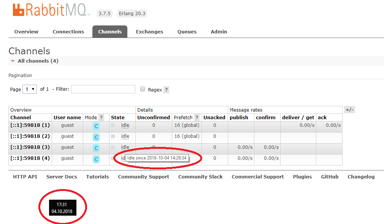Sort by the Prefetch column header
This screenshot has height=224, width=384.
[x=183, y=118]
